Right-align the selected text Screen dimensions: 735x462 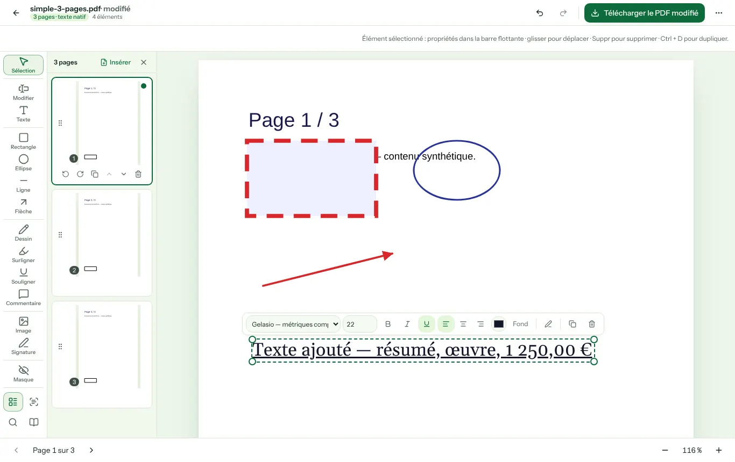pos(481,324)
